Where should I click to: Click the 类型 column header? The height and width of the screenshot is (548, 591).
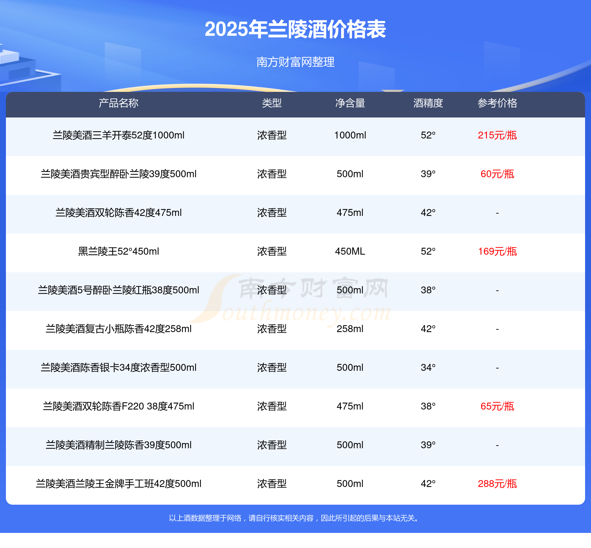pos(272,103)
